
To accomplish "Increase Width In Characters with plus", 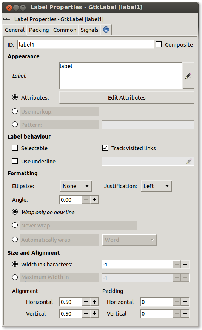I will 185,264.
